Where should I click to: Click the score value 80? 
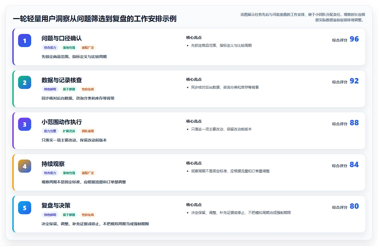pyautogui.click(x=354, y=206)
